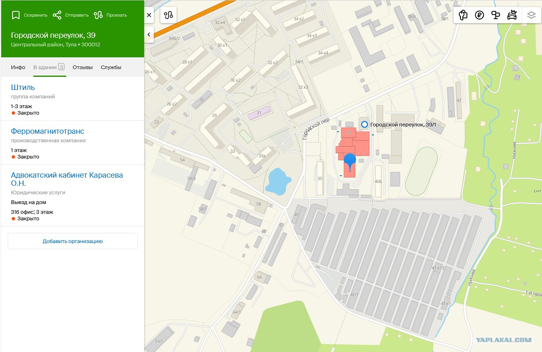Close the location card panel

149,15
